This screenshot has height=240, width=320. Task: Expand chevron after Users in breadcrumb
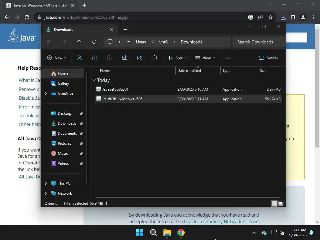coord(152,42)
